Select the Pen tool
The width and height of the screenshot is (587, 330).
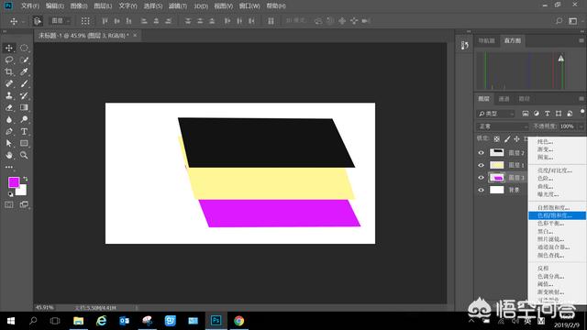click(x=9, y=132)
